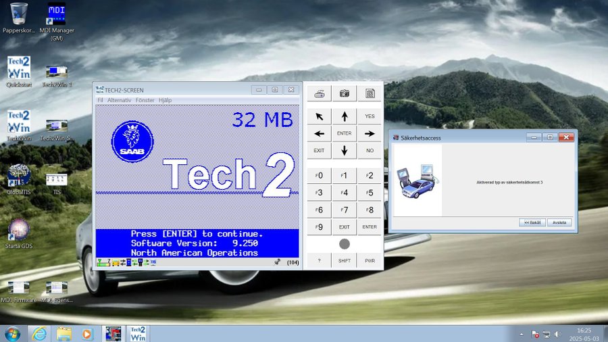This screenshot has width=608, height=342.
Task: Select the Papperskorgen recycle bin icon
Action: point(19,18)
